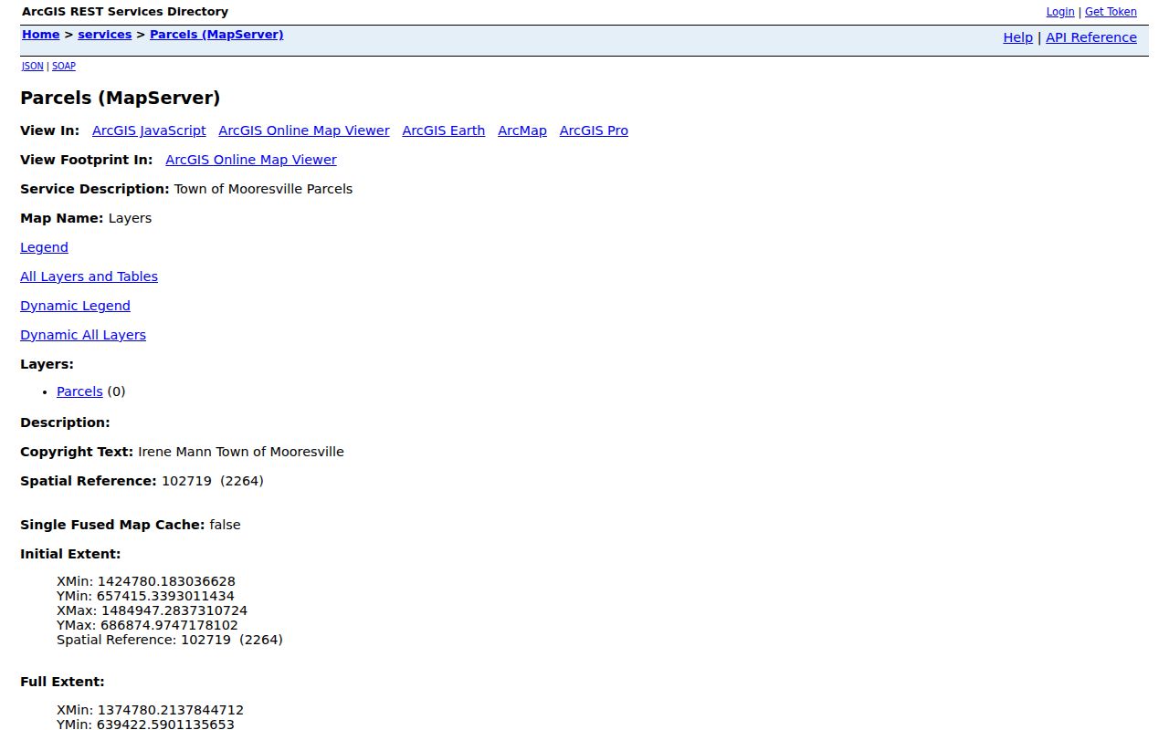The width and height of the screenshot is (1169, 730).
Task: Open the Help link
Action: [1018, 37]
